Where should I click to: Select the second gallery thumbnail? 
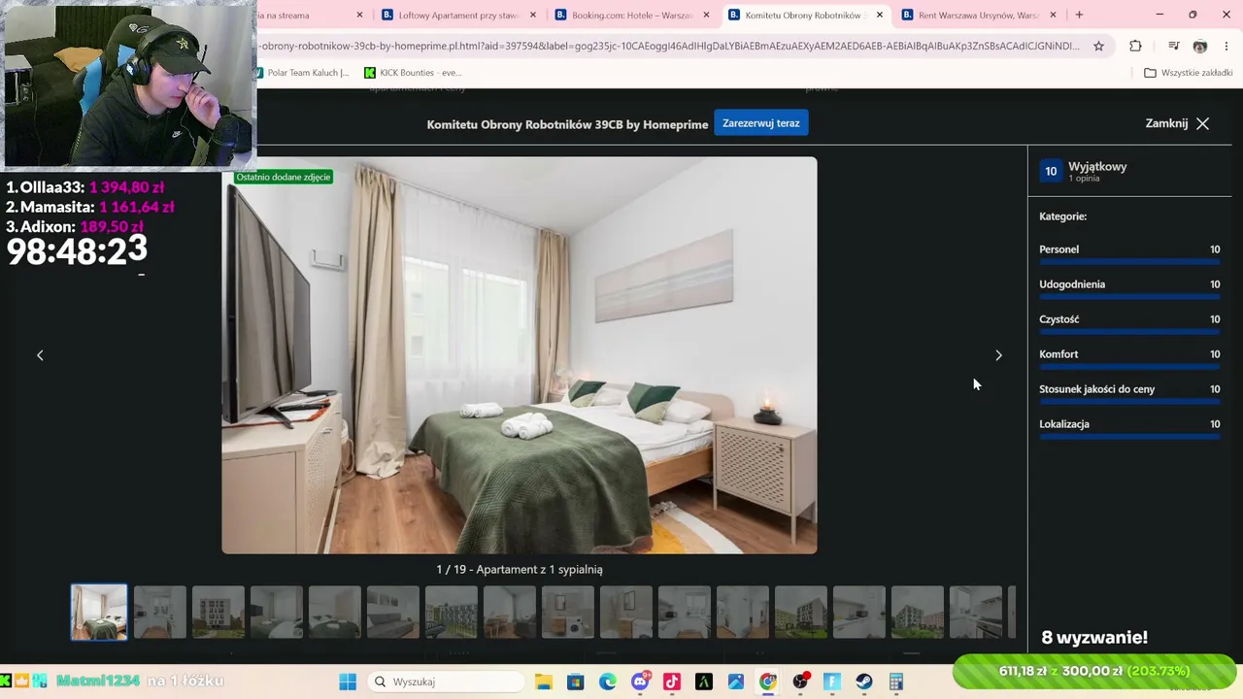tap(159, 612)
